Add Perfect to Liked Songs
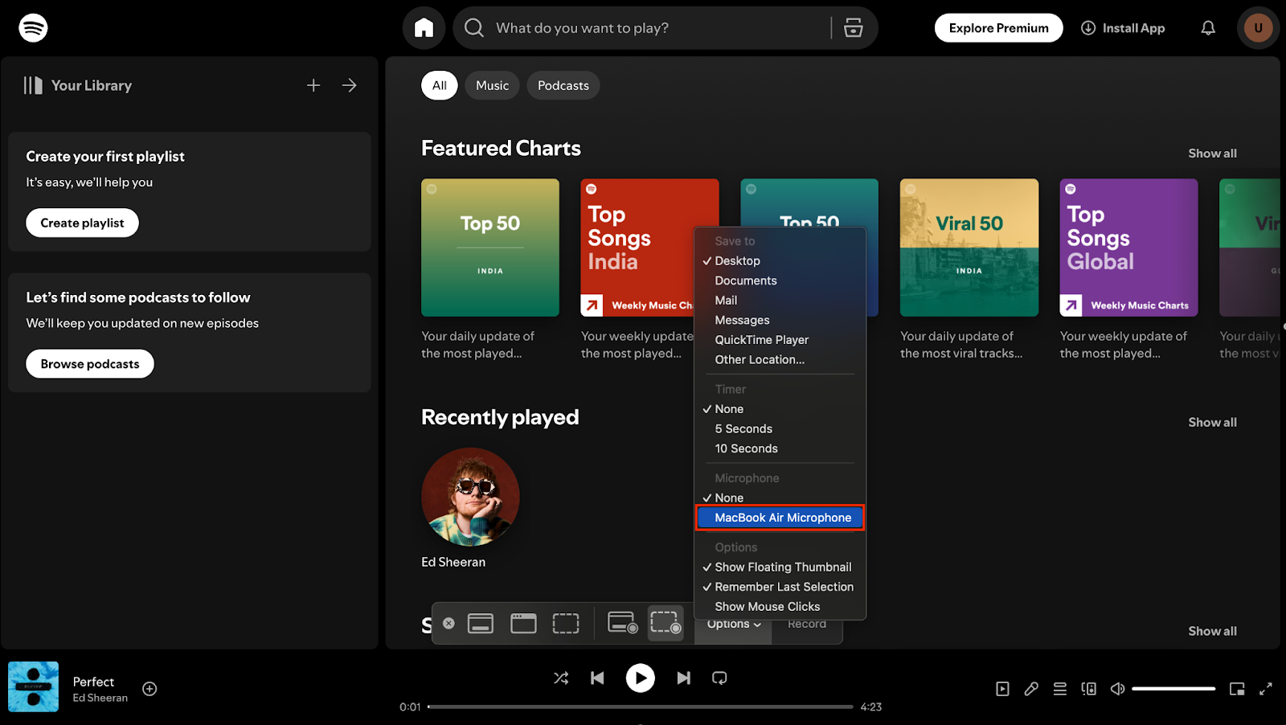 pos(149,689)
